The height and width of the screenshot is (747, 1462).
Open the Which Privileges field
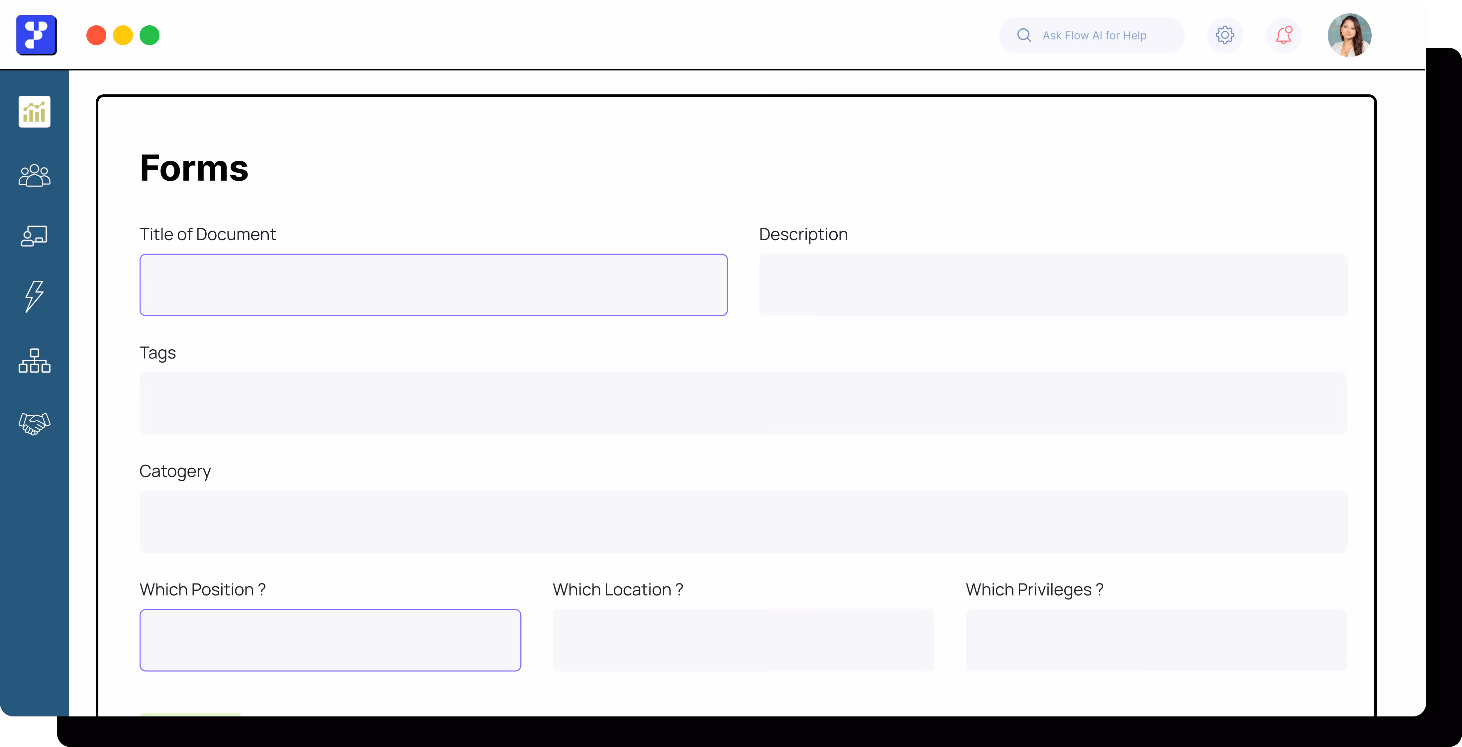tap(1156, 640)
